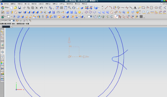The height and width of the screenshot is (97, 167).
Task: Open the 文件(F) File menu
Action: (x=6, y=4)
